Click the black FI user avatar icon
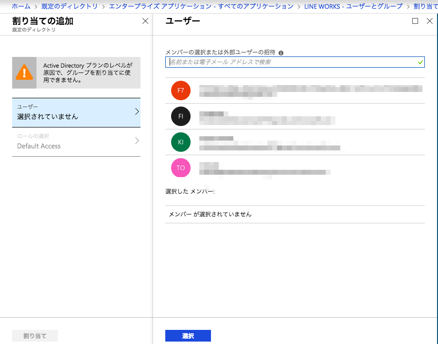Viewport: 438px width, 344px height. 180,116
